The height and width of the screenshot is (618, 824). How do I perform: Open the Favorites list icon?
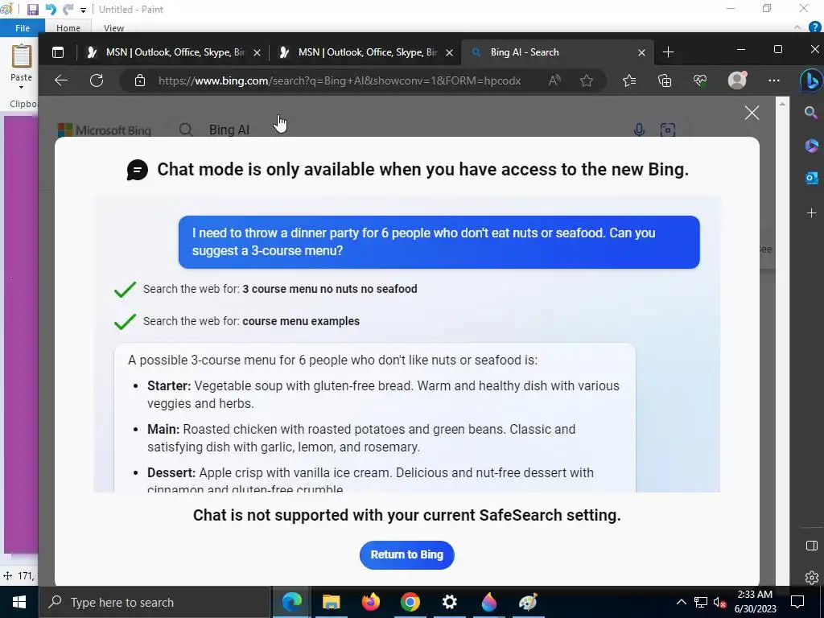pyautogui.click(x=629, y=80)
